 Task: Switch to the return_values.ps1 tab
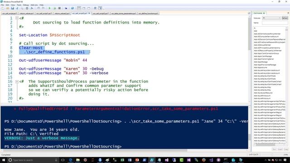pos(27,14)
